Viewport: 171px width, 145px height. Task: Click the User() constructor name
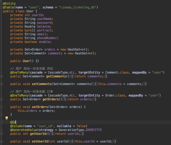tap(26, 61)
